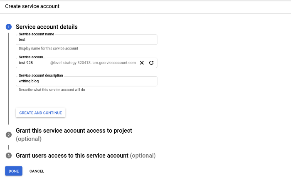The image size is (291, 178).
Task: Click the step 3 number badge
Action: point(8,156)
